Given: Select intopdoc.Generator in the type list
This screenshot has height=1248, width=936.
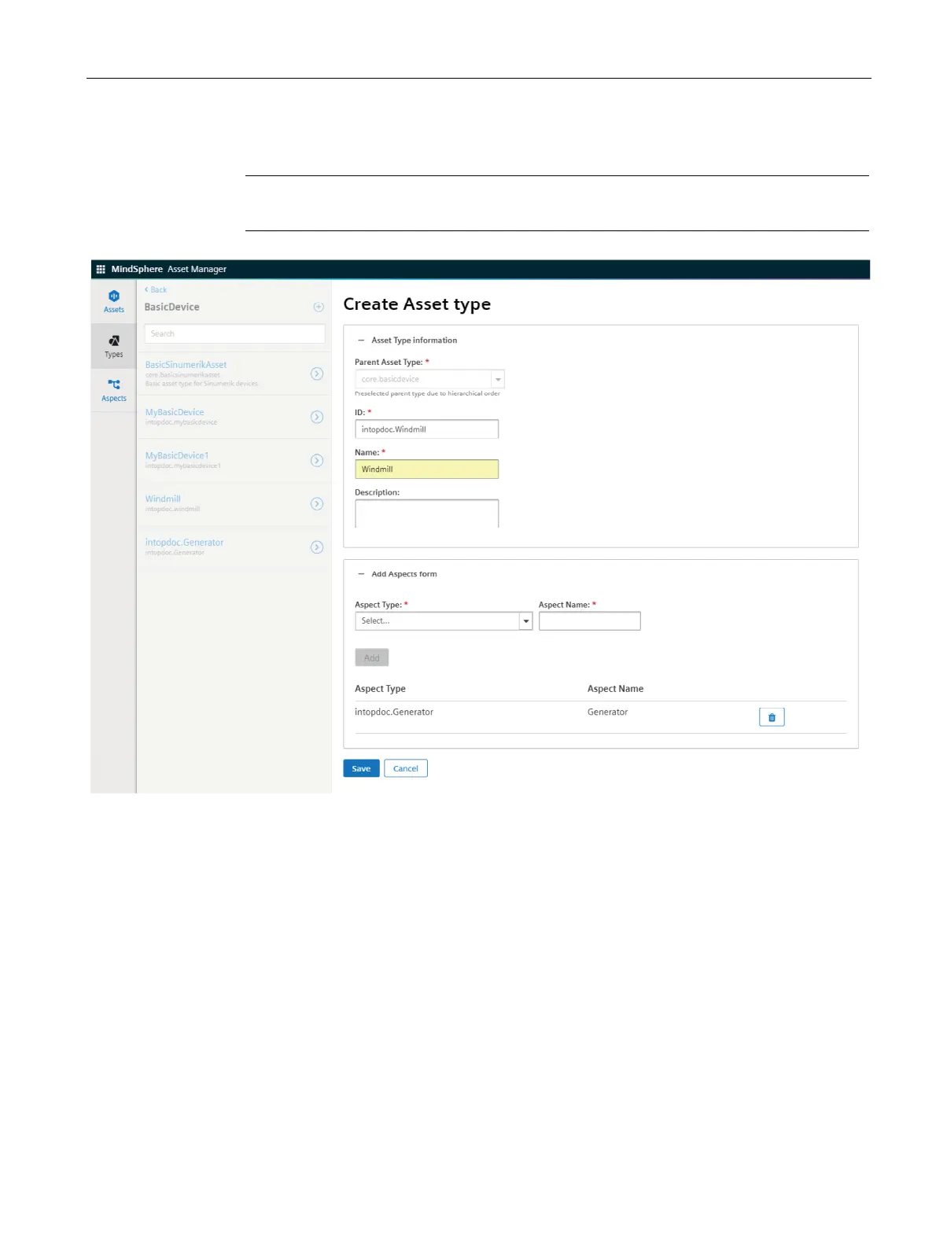Looking at the screenshot, I should pyautogui.click(x=184, y=543).
